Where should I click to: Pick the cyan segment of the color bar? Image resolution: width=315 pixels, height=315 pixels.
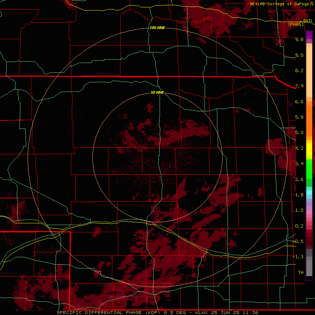(309, 192)
